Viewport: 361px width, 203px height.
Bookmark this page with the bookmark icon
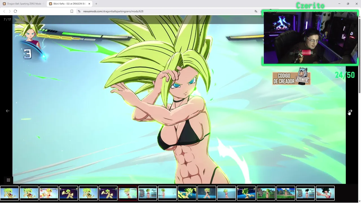72,11
